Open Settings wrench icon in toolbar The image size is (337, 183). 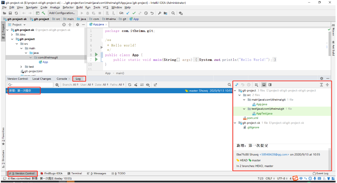[159, 13]
